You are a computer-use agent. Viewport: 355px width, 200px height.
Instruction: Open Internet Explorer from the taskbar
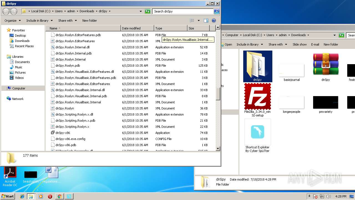(22, 196)
